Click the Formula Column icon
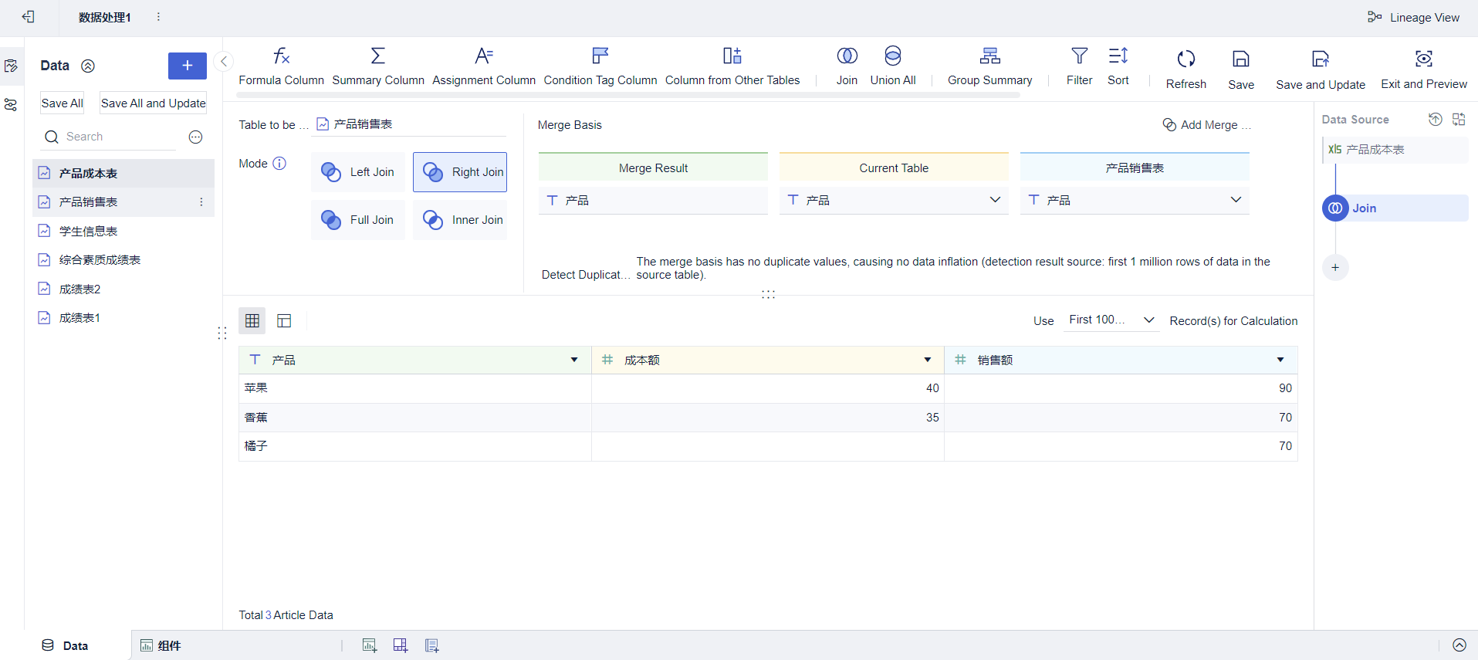The height and width of the screenshot is (660, 1478). click(281, 56)
